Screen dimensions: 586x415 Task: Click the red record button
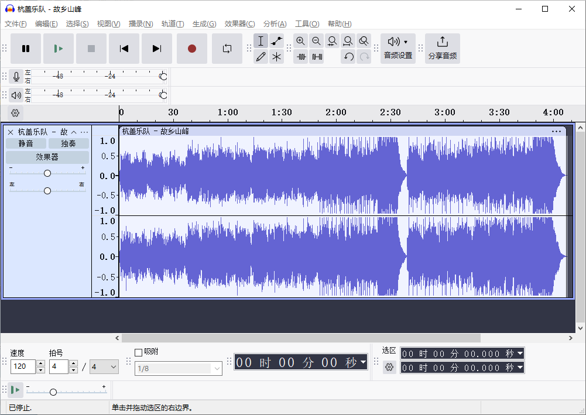coord(192,49)
